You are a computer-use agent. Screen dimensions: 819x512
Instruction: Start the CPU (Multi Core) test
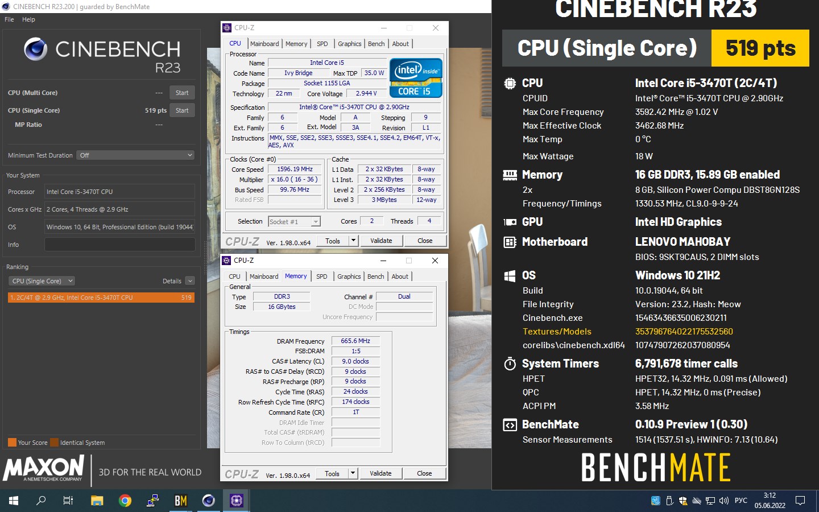182,93
